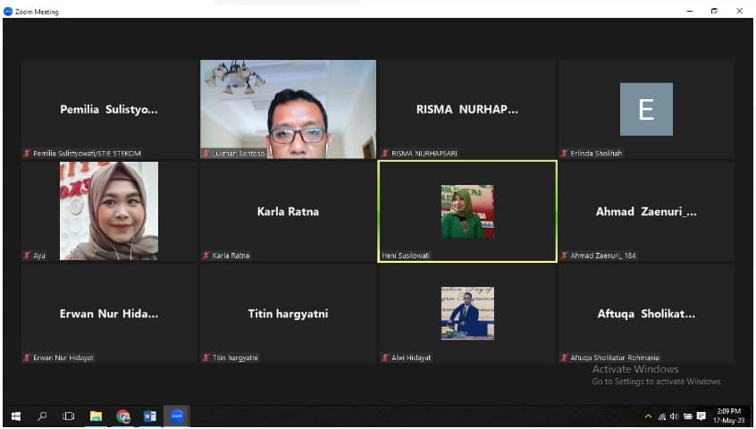
Task: Open the volume control in system tray
Action: tap(674, 416)
